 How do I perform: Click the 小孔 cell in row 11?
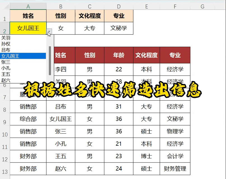tap(61, 144)
